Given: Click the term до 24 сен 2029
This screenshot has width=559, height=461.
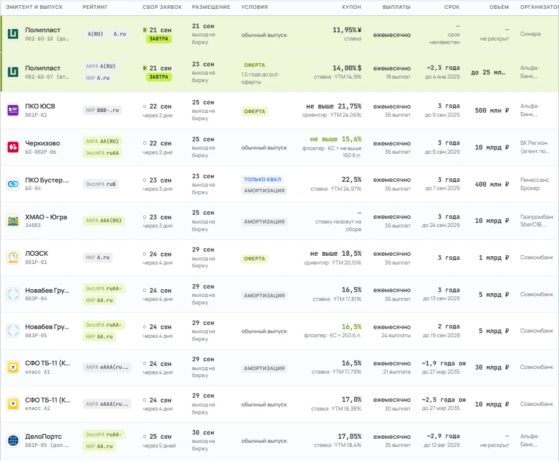Looking at the screenshot, I should (441, 225).
